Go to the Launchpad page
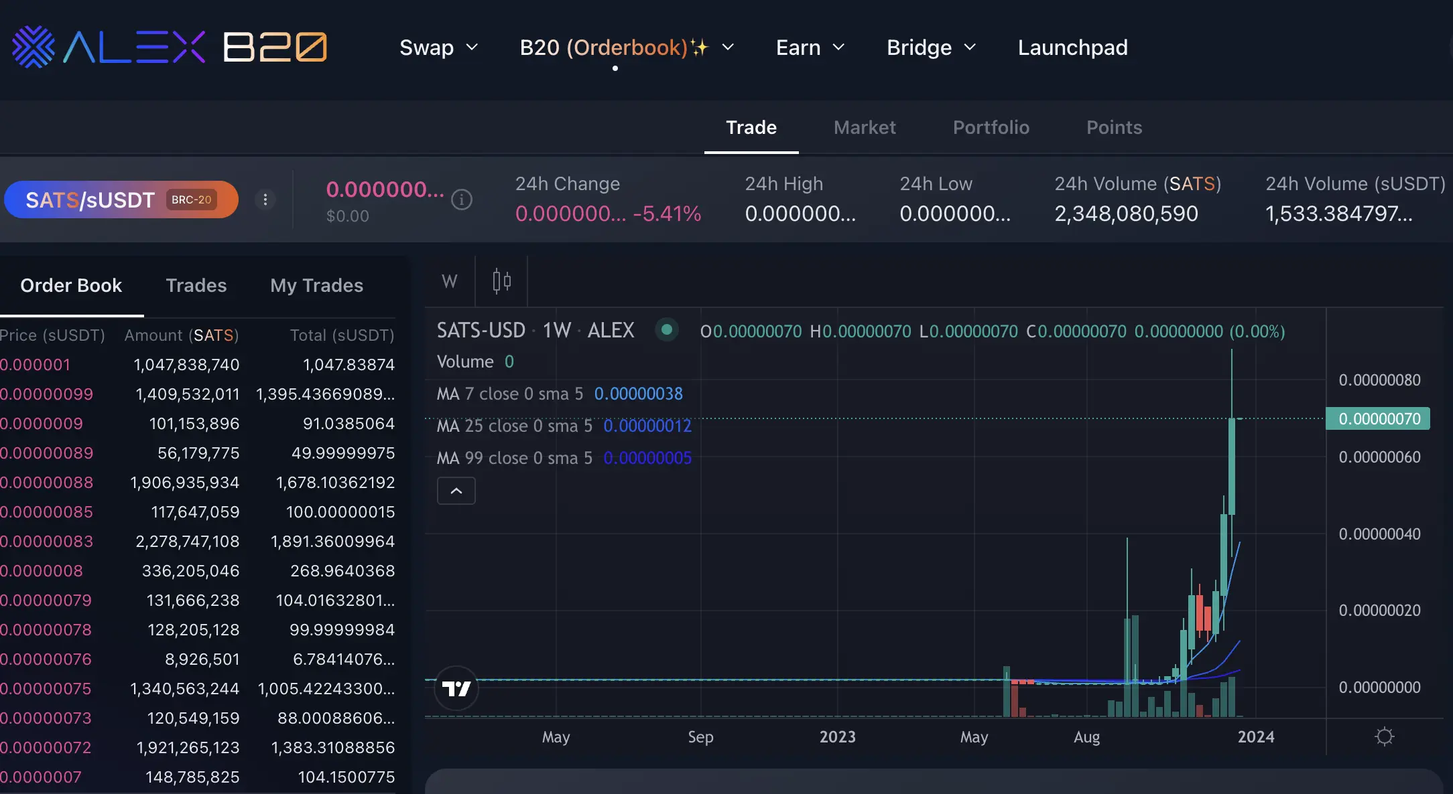 pos(1072,48)
